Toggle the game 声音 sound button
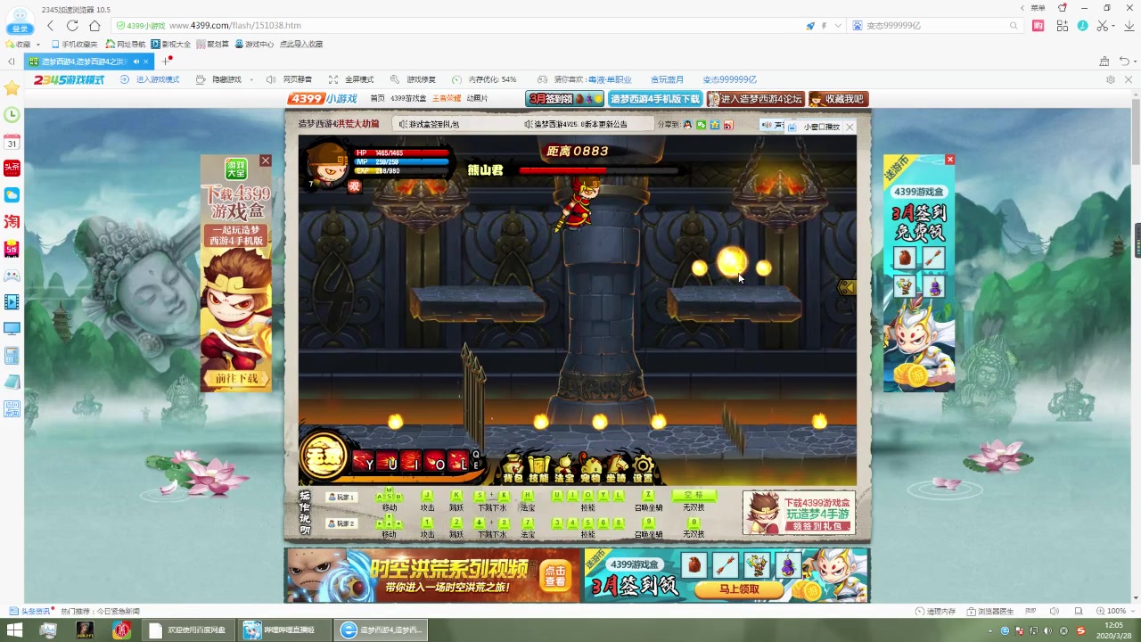 tap(772, 125)
